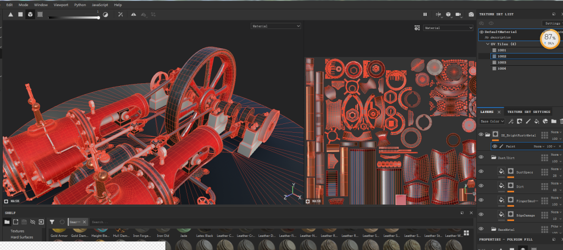
Task: Click opacity value 100 of Paint layer
Action: click(550, 146)
